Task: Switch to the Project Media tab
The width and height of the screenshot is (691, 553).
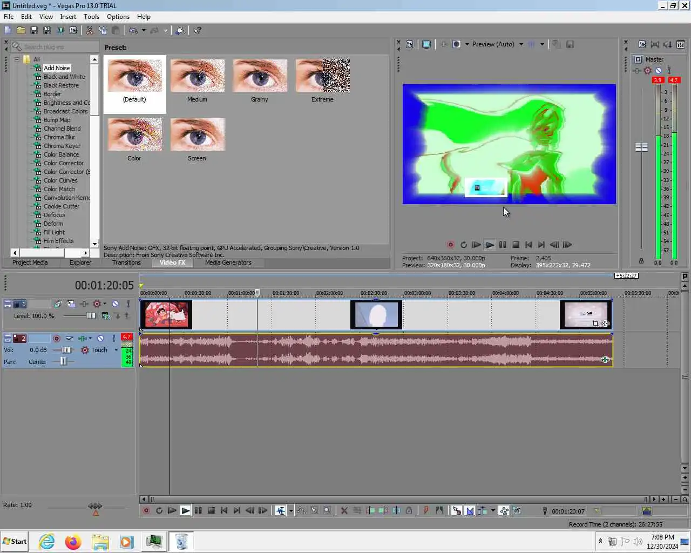Action: tap(30, 263)
